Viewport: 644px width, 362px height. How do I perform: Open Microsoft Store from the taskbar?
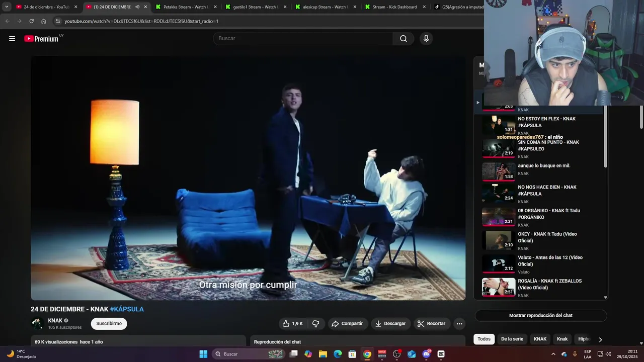353,354
